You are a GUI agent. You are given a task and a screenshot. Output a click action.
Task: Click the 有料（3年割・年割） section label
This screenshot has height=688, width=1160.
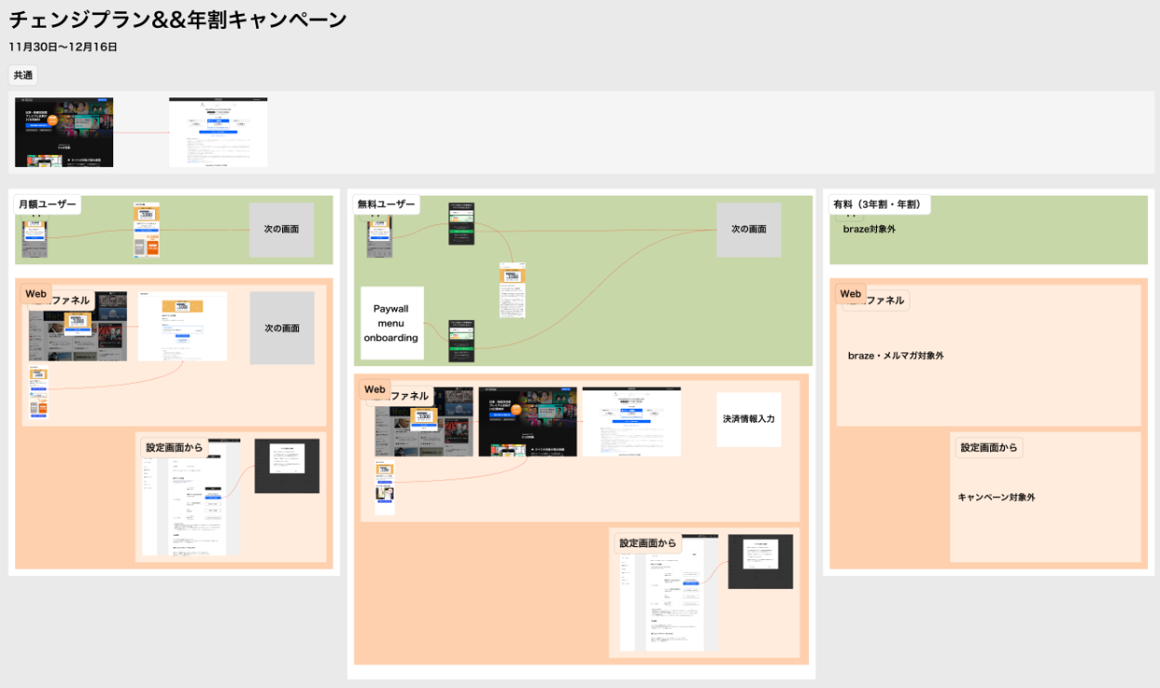876,204
